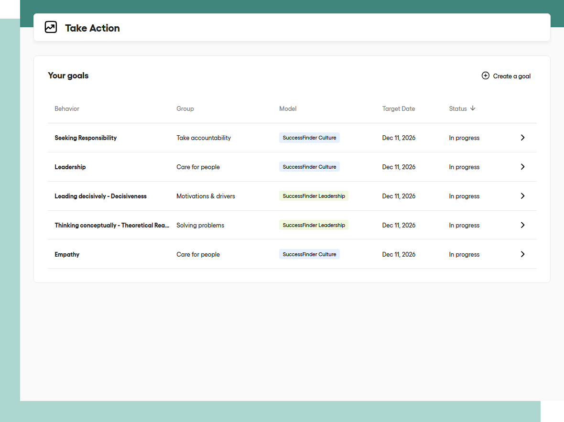Sort by Group column header
This screenshot has width=564, height=422.
[185, 108]
